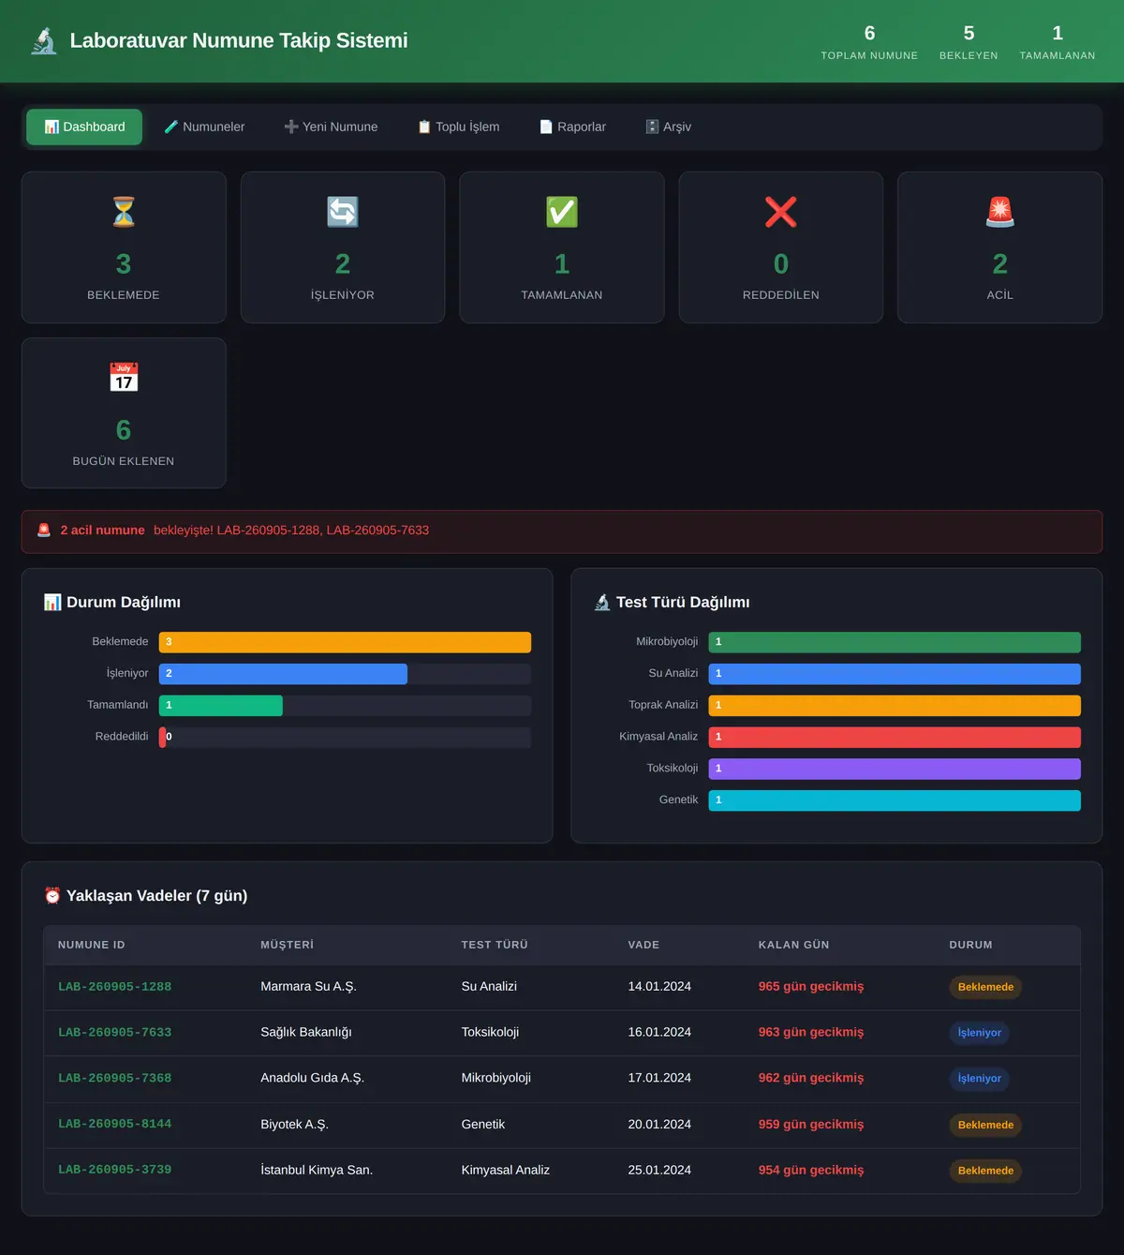Open sample LAB-260905-3739 in the table
The width and height of the screenshot is (1124, 1255).
pos(115,1170)
